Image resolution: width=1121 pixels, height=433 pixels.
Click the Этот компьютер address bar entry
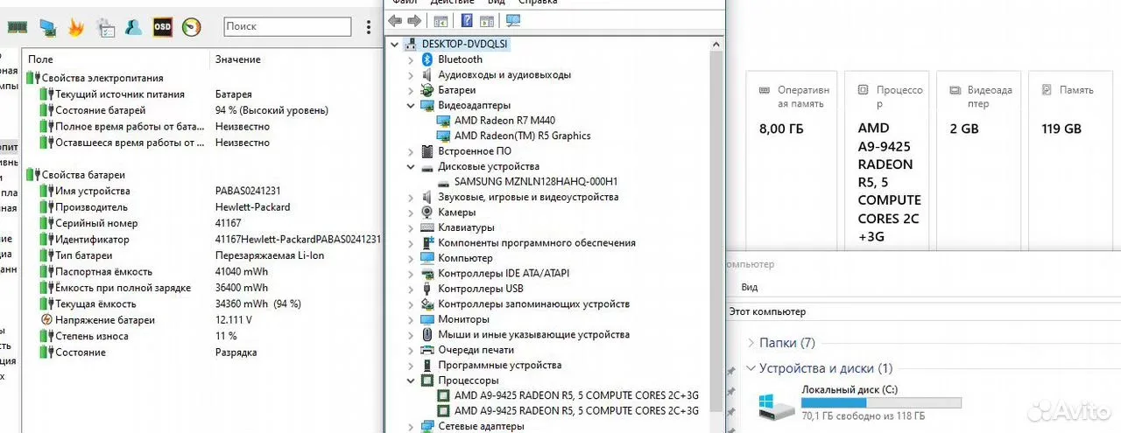click(x=767, y=311)
